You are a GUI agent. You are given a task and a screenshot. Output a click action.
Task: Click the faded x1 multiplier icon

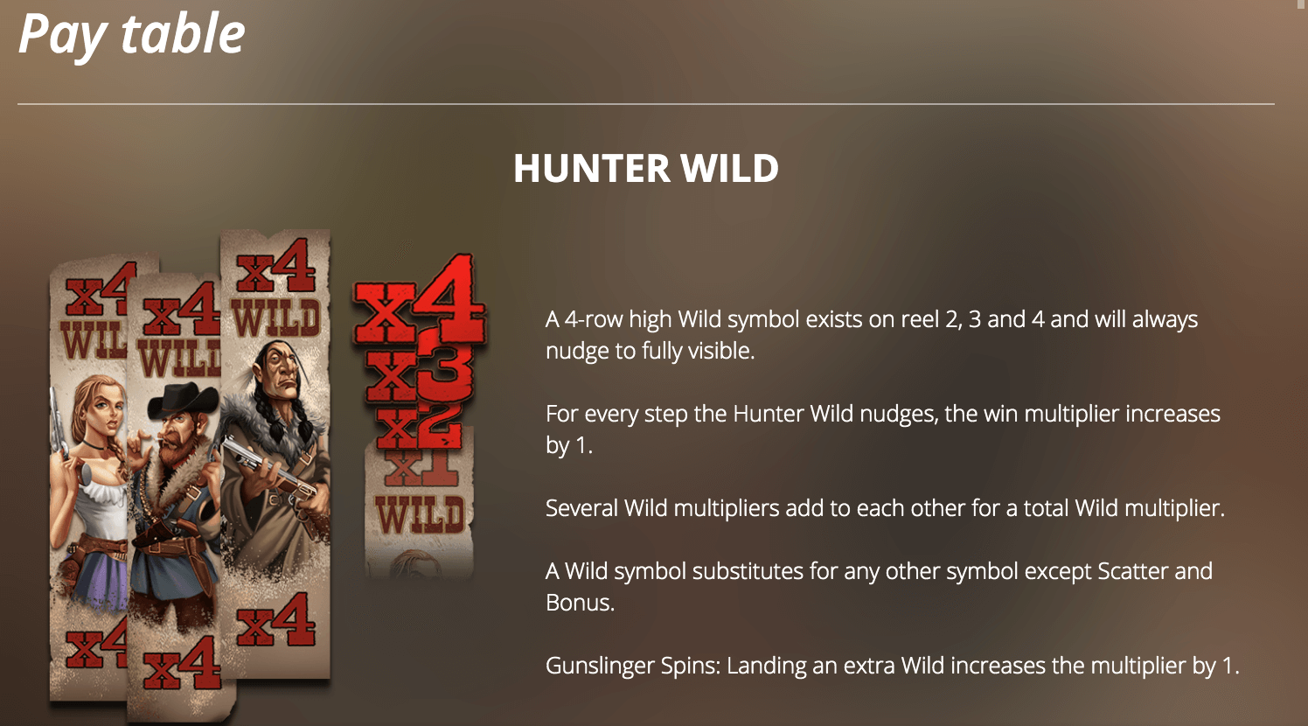421,469
